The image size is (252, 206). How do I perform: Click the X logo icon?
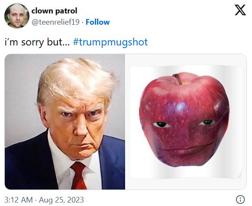click(240, 10)
